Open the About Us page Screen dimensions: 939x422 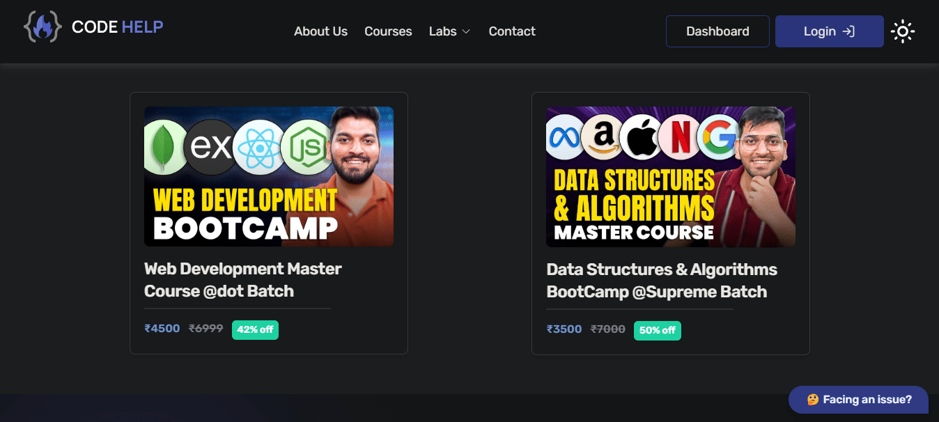[320, 31]
